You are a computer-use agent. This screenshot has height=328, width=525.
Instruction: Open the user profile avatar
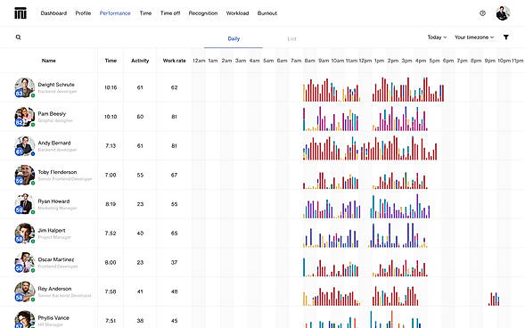[503, 13]
